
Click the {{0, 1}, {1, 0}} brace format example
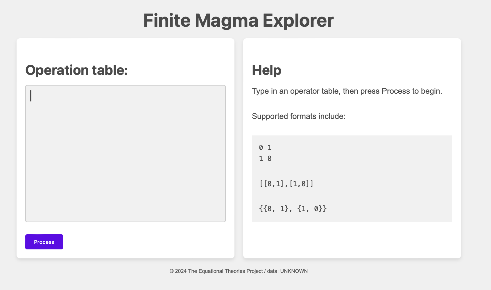click(293, 209)
